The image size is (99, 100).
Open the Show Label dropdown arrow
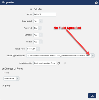40,21
